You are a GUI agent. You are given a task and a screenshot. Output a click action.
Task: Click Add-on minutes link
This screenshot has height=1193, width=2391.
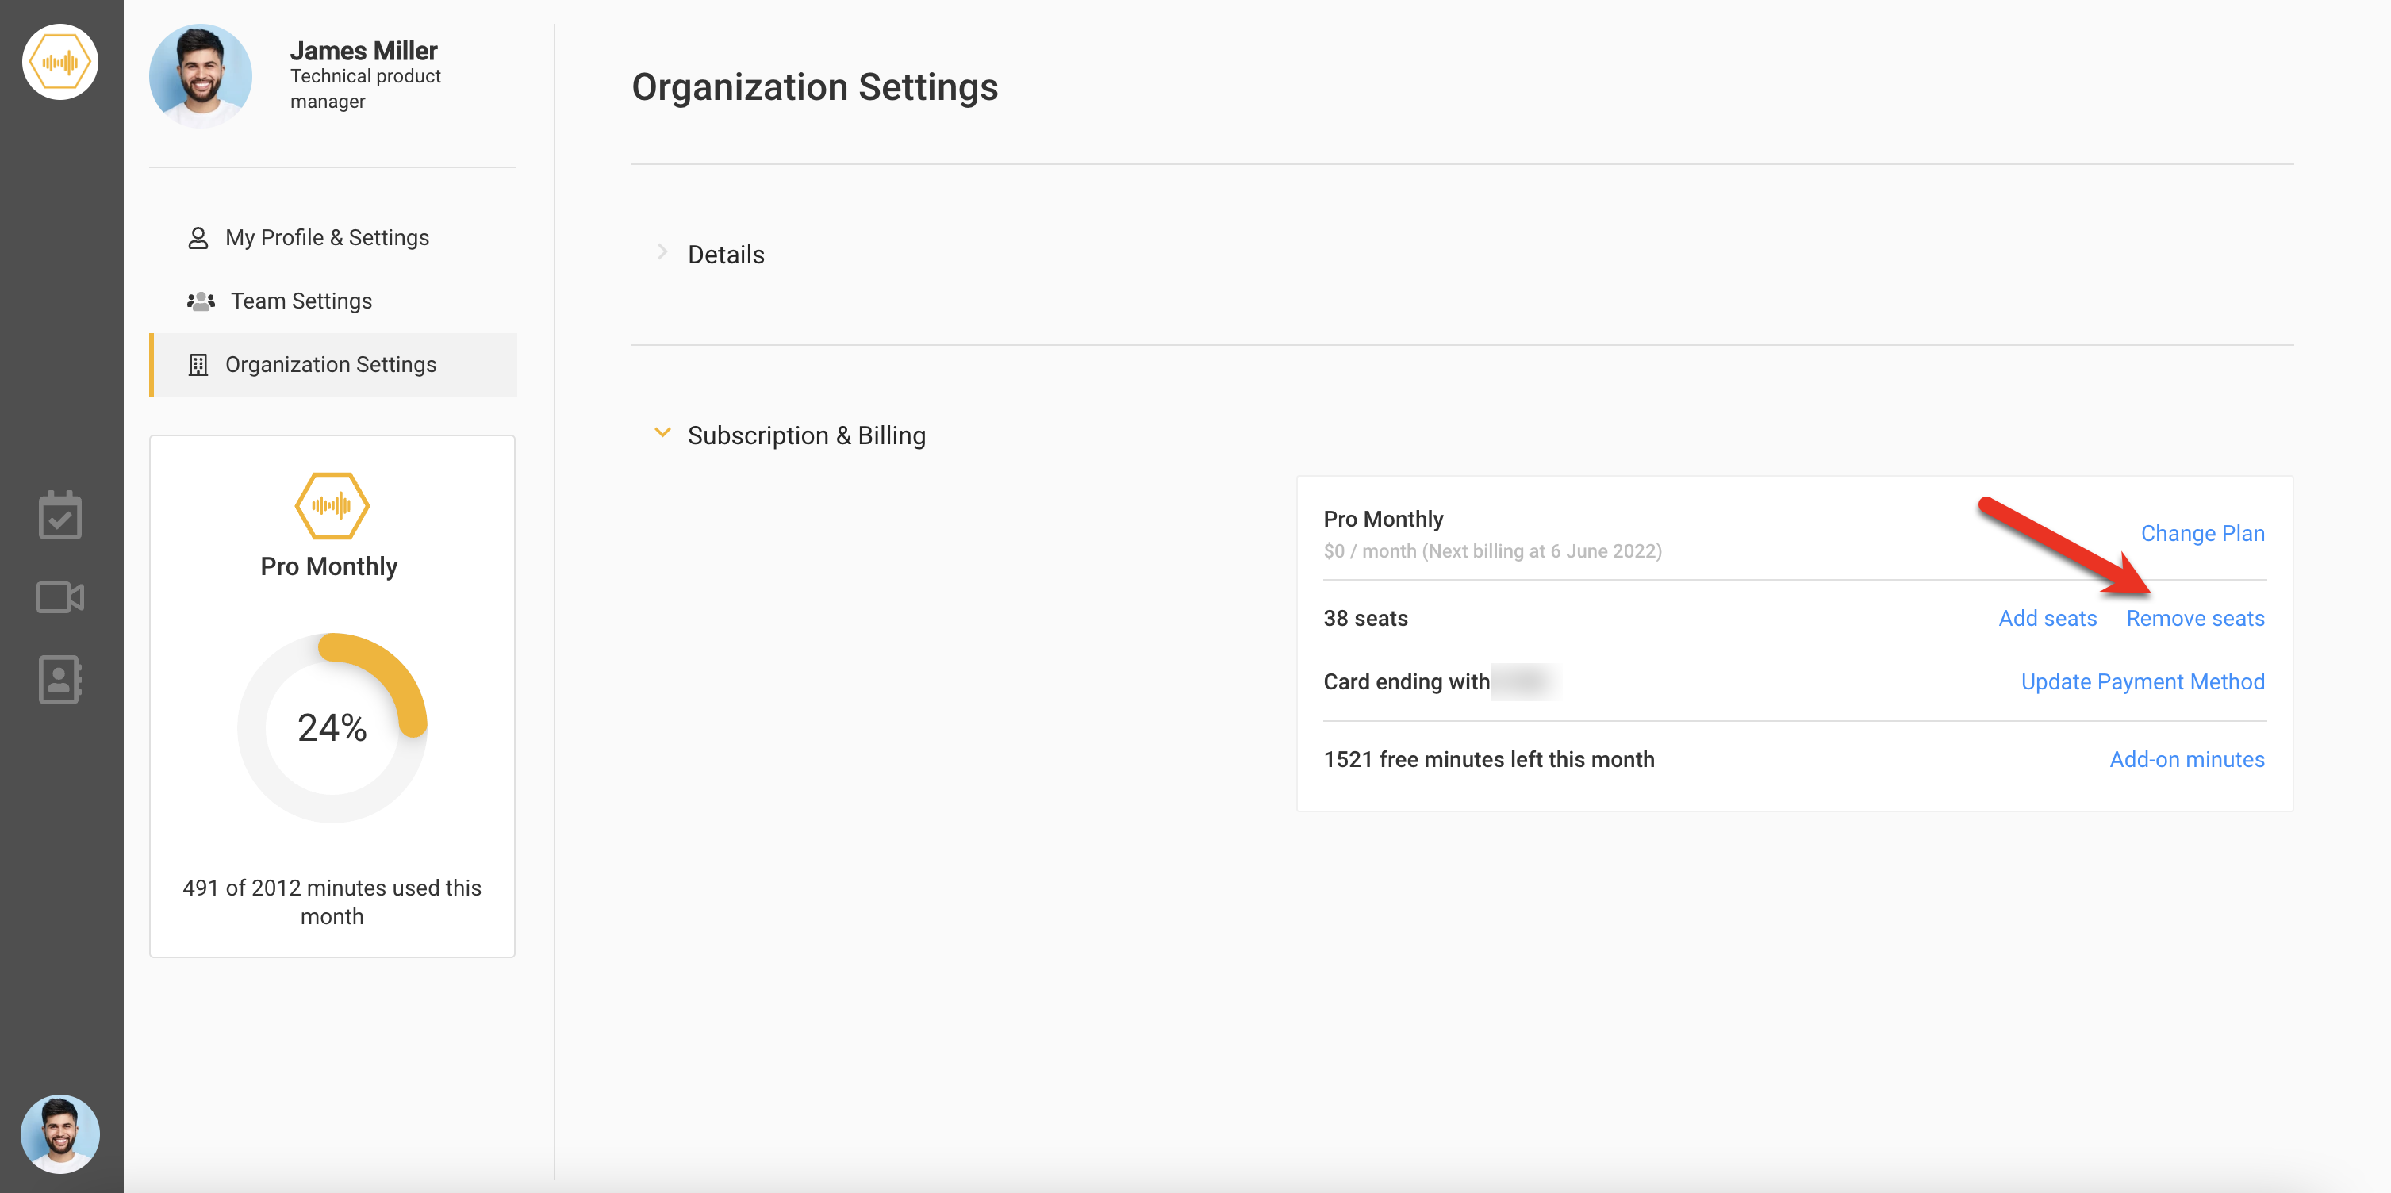(2184, 758)
